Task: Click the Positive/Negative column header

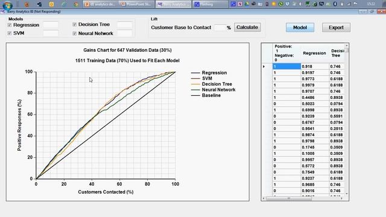Action: 286,53
